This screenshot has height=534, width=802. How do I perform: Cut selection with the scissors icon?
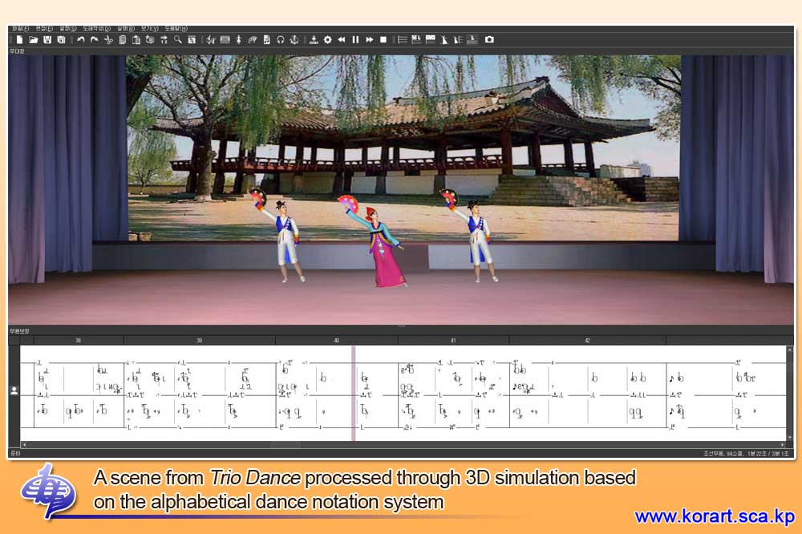(x=108, y=39)
